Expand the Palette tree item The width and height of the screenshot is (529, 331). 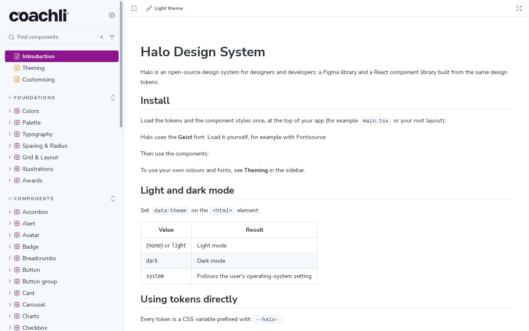10,122
